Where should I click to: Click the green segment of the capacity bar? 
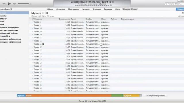pos(117,96)
